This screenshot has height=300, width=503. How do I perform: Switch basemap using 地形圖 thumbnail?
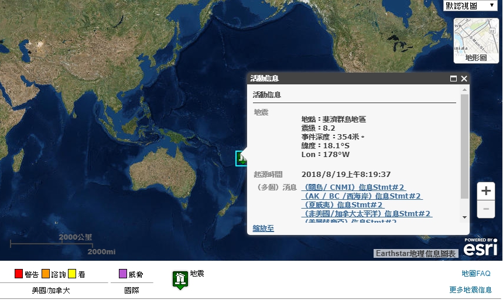tap(475, 40)
